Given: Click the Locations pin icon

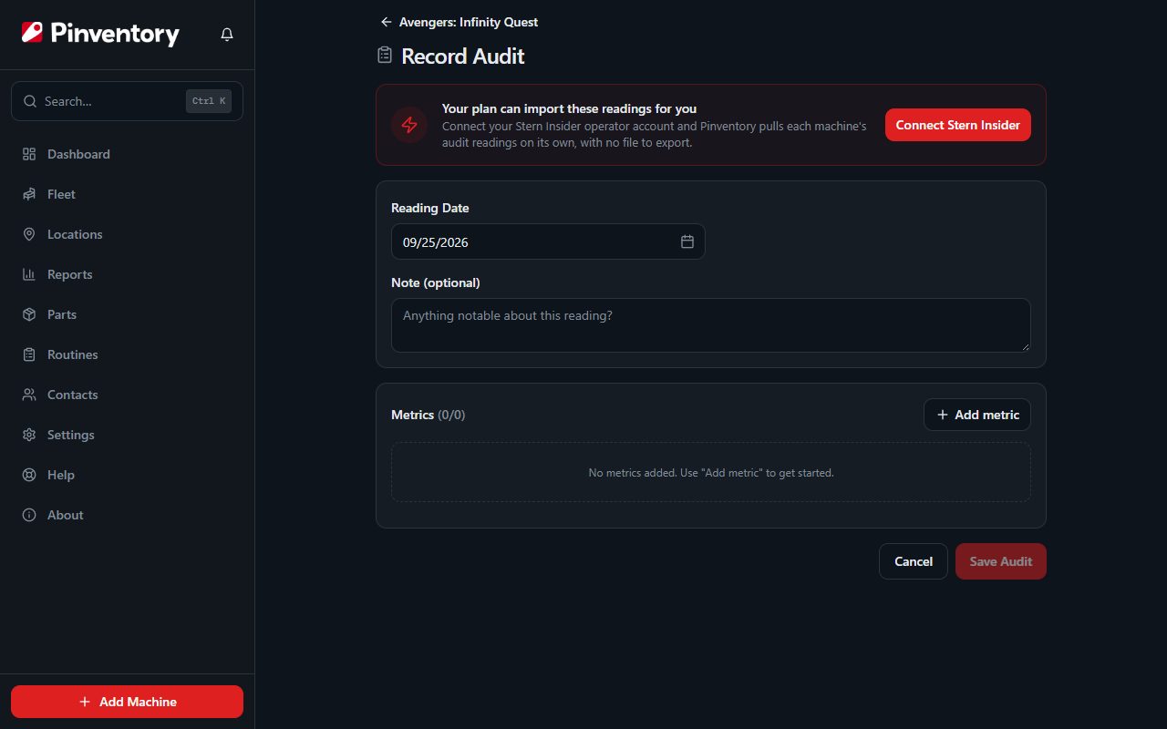Looking at the screenshot, I should [29, 234].
